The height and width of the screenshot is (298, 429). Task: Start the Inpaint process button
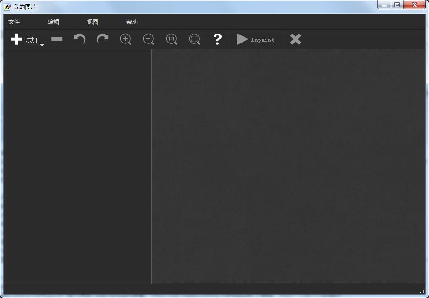[256, 39]
